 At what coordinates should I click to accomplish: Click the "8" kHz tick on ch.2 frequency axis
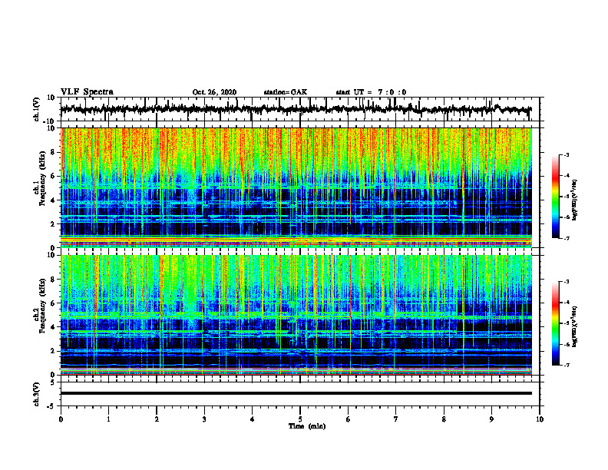53,280
